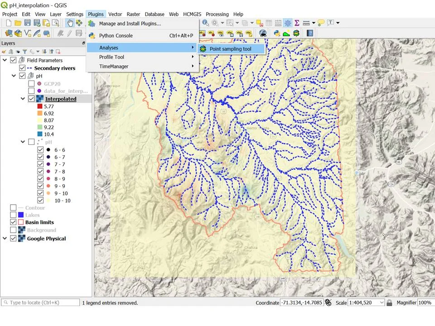This screenshot has width=435, height=326.
Task: Click the Open Layer Styling panel icon
Action: [x=4, y=52]
